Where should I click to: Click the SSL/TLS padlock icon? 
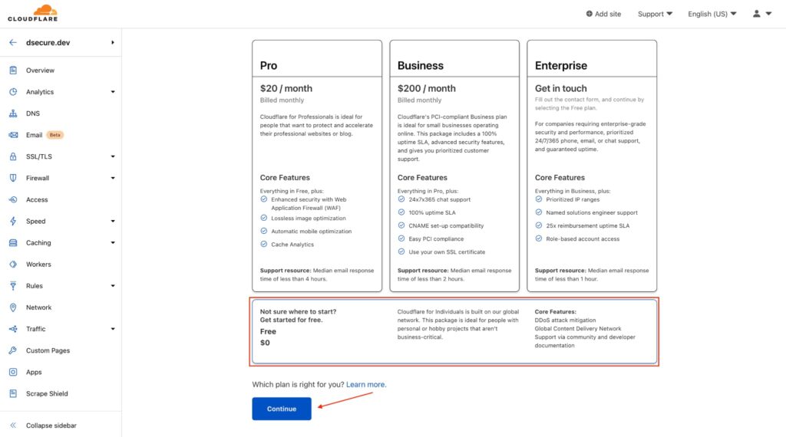click(13, 156)
